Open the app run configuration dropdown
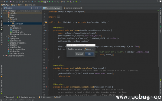This screenshot has width=162, height=101. pyautogui.click(x=45, y=2)
